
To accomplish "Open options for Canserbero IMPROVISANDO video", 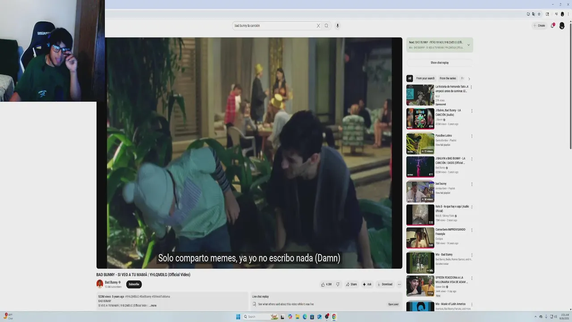I will 471,230.
